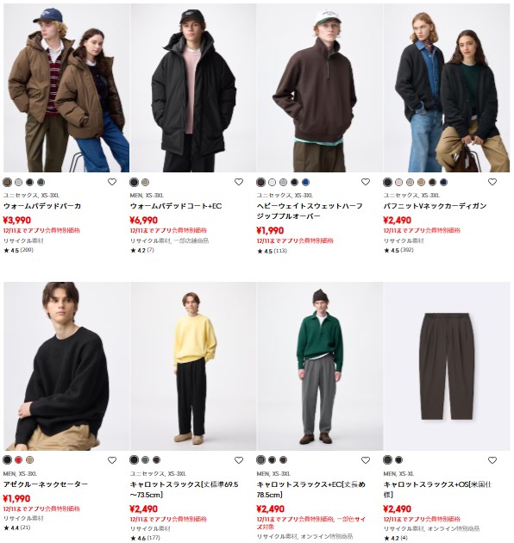The height and width of the screenshot is (543, 514).
Task: Open the アゼクルーネックセーター product title
Action: point(46,484)
